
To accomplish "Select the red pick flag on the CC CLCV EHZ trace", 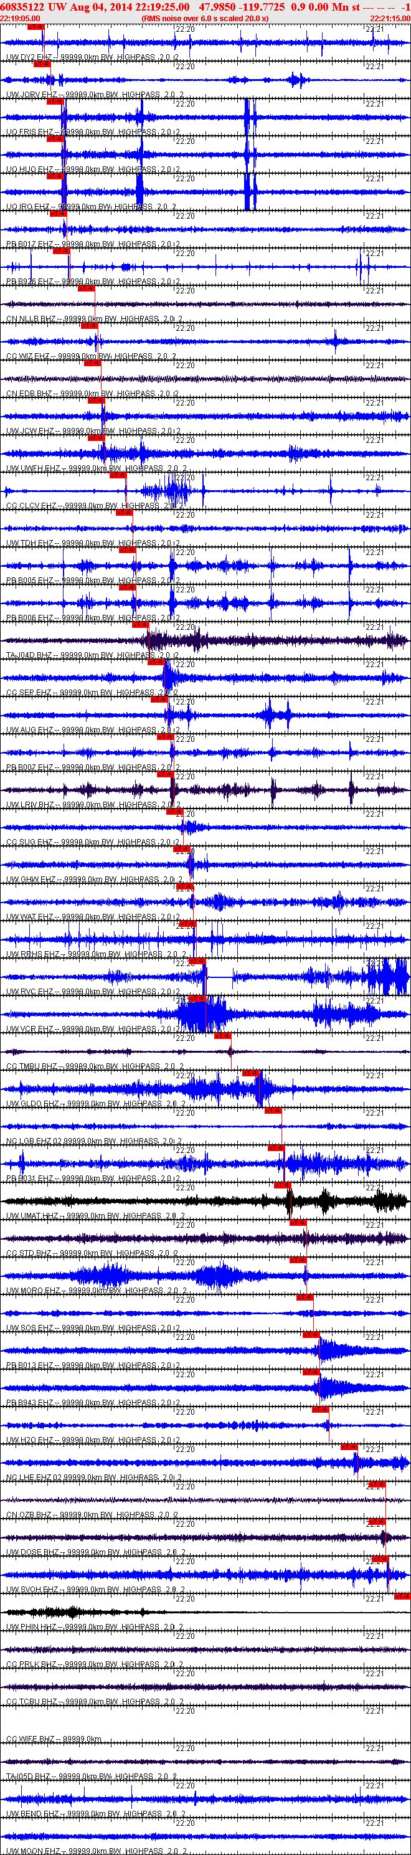I will point(118,475).
